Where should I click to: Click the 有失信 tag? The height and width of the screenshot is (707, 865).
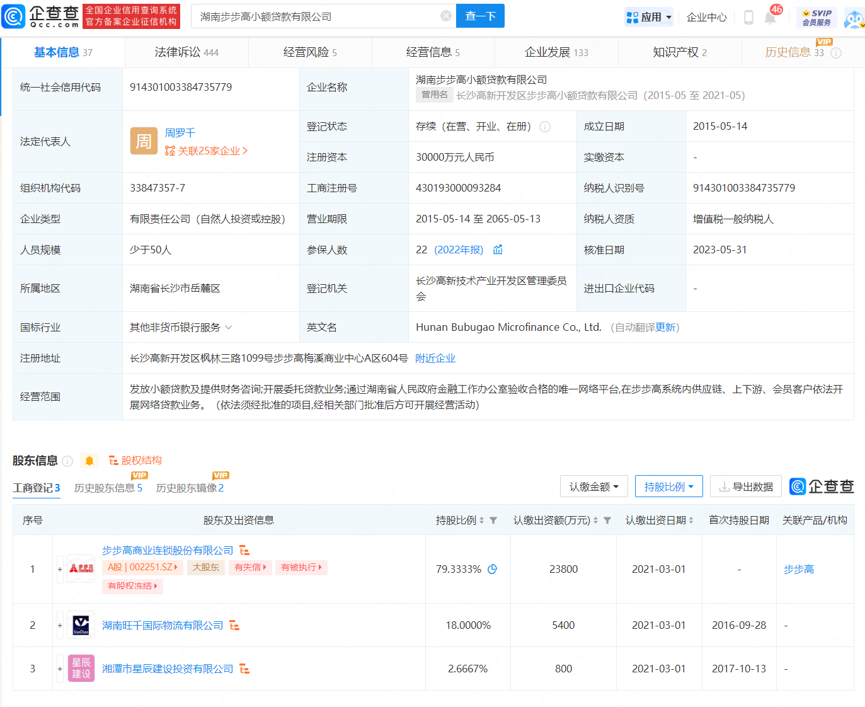(250, 567)
